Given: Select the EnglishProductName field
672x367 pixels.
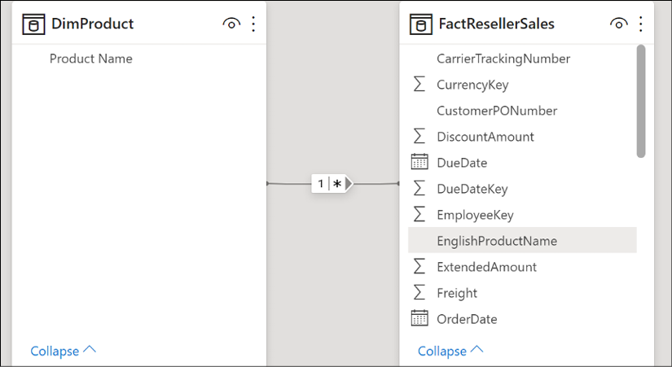Looking at the screenshot, I should (x=522, y=240).
